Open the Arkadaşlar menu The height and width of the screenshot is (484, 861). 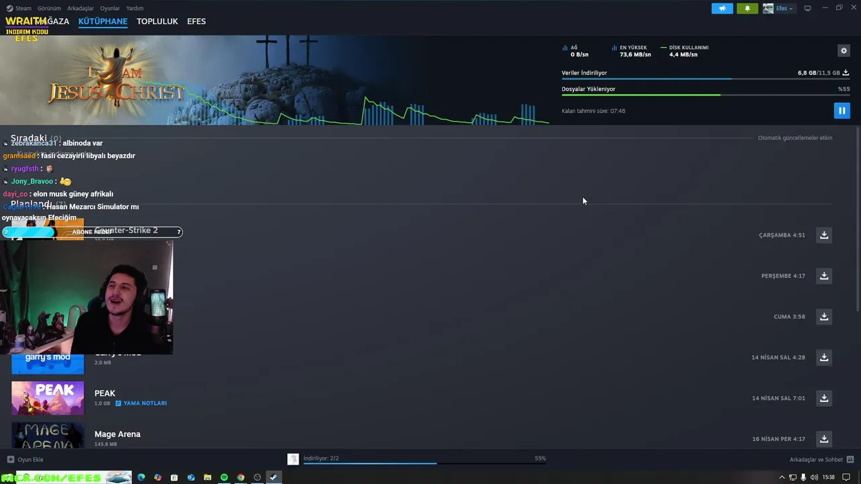[80, 8]
